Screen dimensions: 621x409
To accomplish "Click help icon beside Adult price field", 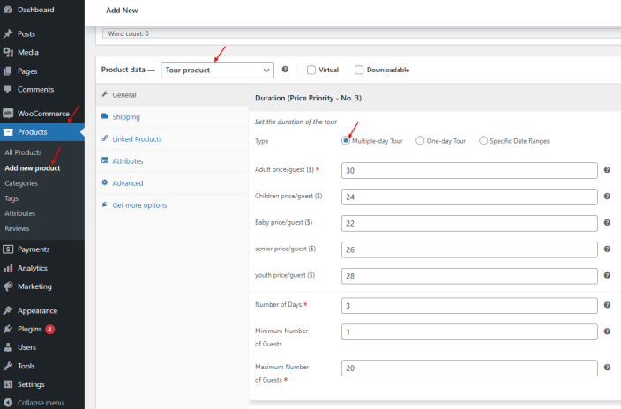I will (608, 169).
